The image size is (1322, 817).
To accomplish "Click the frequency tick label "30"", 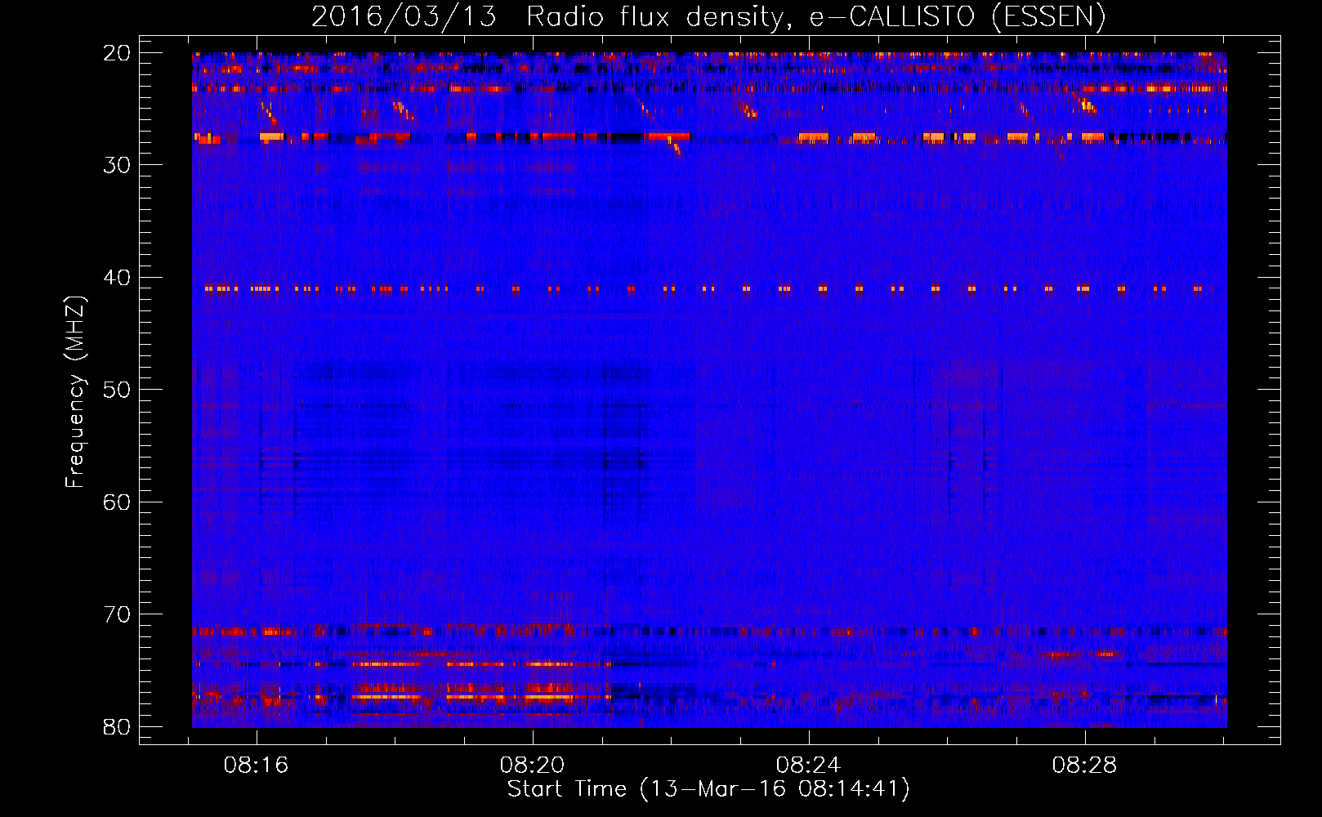I will point(118,165).
